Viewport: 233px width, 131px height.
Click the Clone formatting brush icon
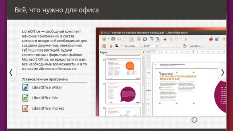(x=185, y=39)
